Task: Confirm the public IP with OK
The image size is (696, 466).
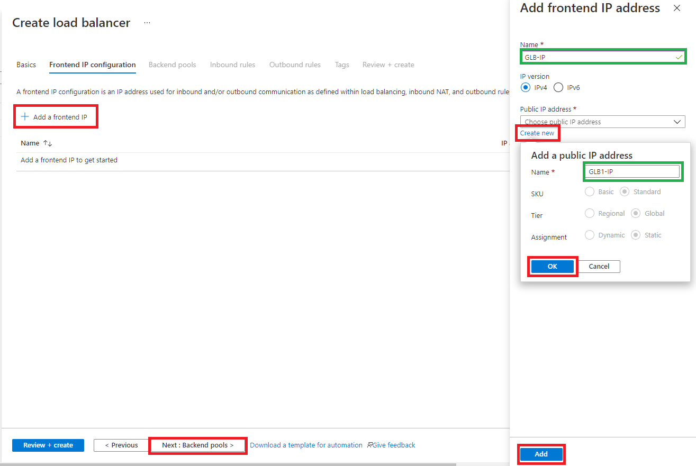Action: tap(553, 267)
